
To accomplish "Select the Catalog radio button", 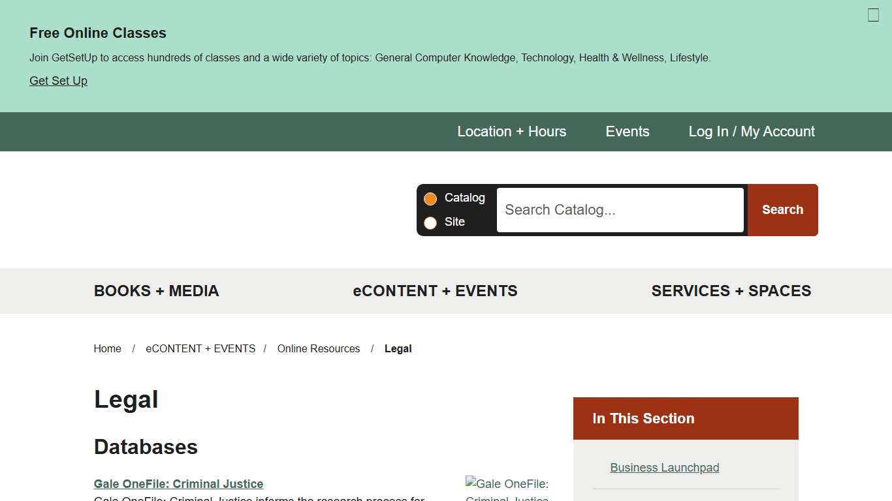I will point(430,199).
